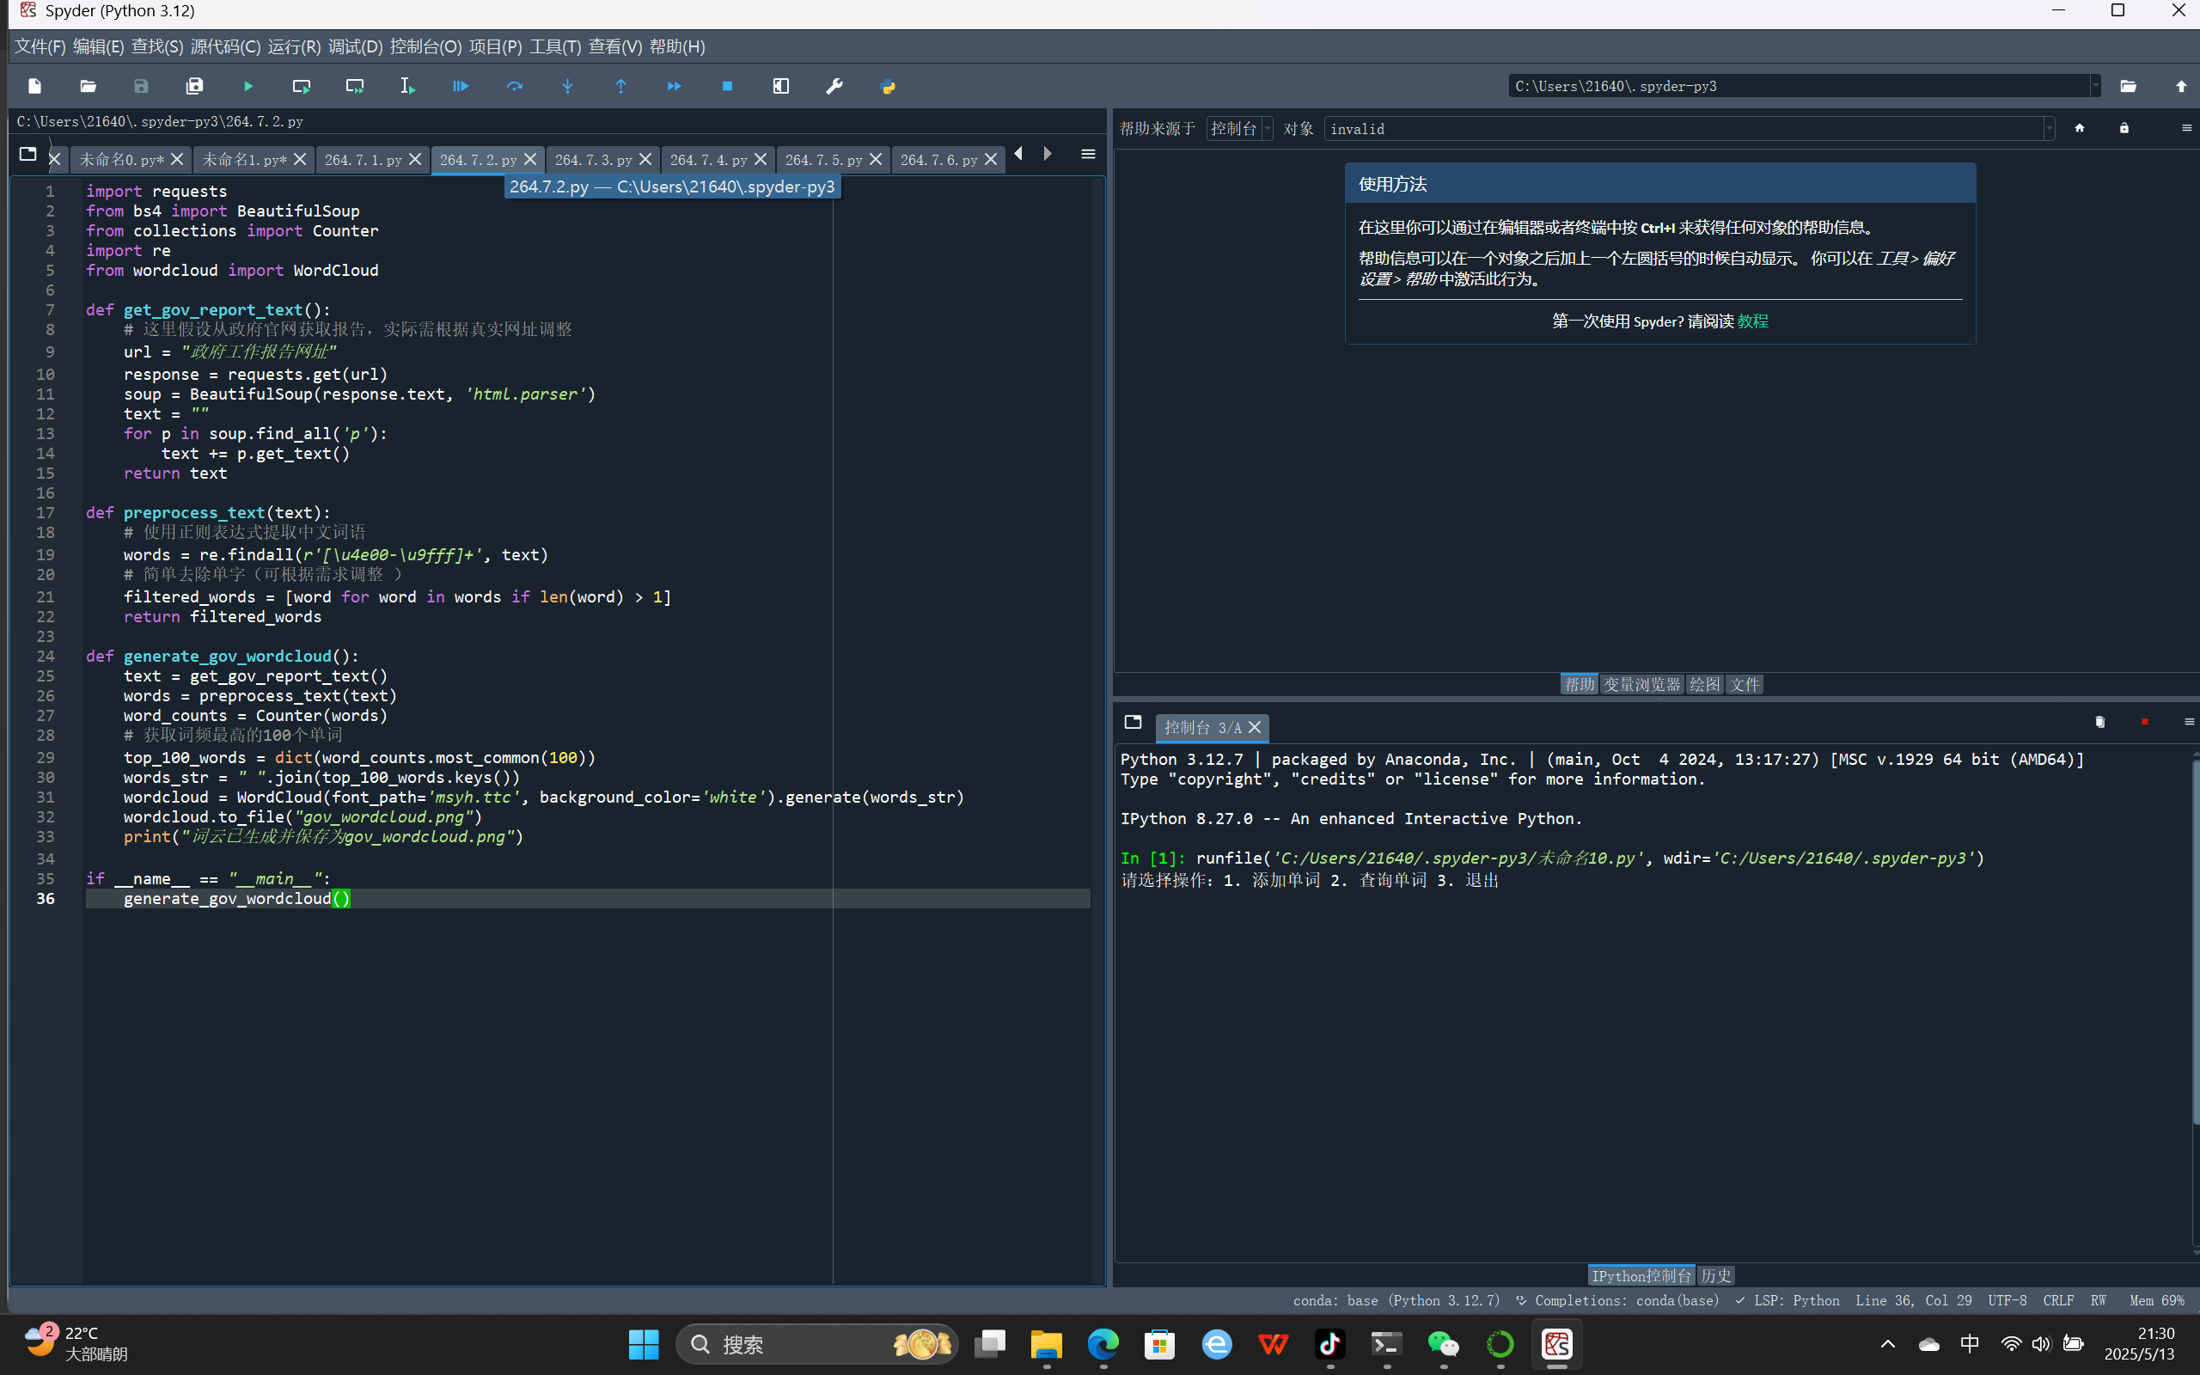Click the Save all files icon
This screenshot has height=1375, width=2200.
click(x=194, y=87)
